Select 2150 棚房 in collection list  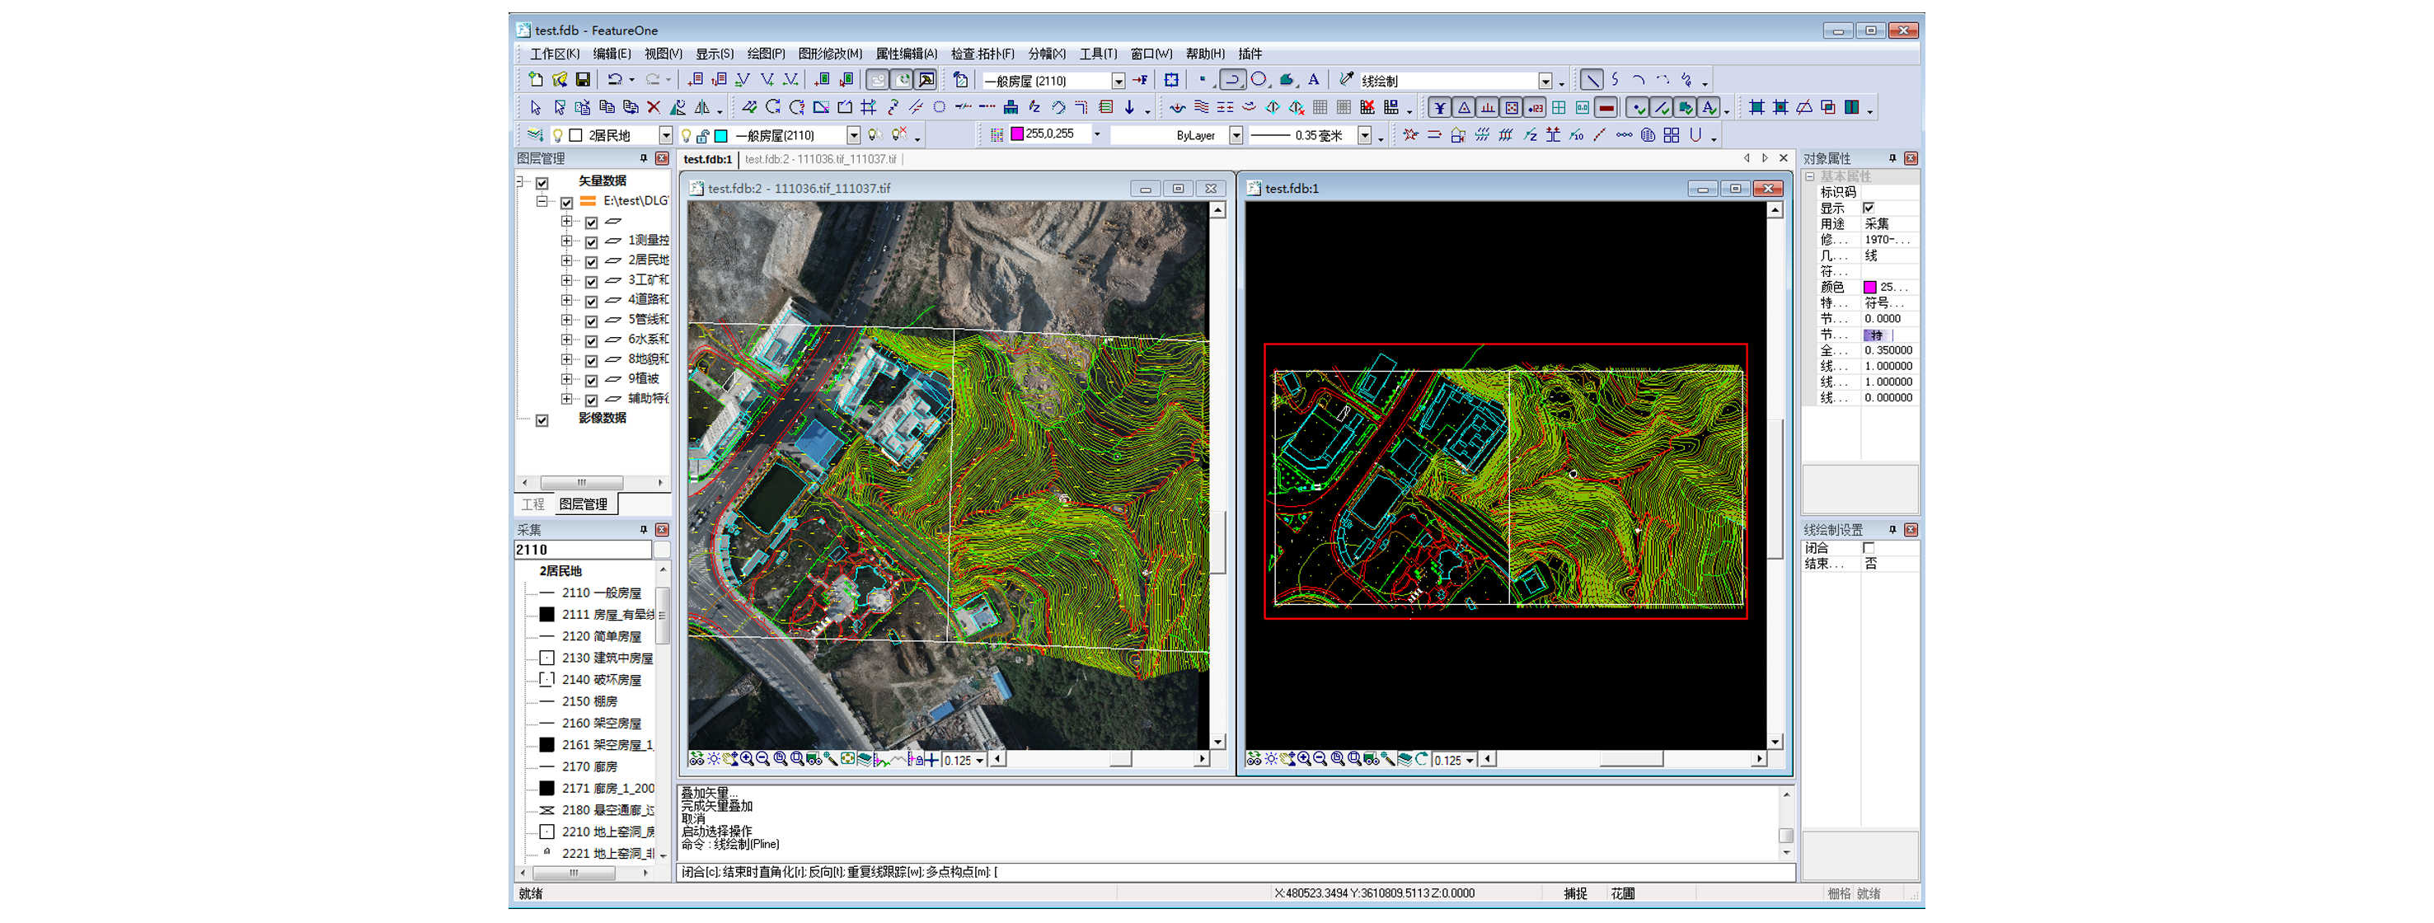tap(589, 702)
